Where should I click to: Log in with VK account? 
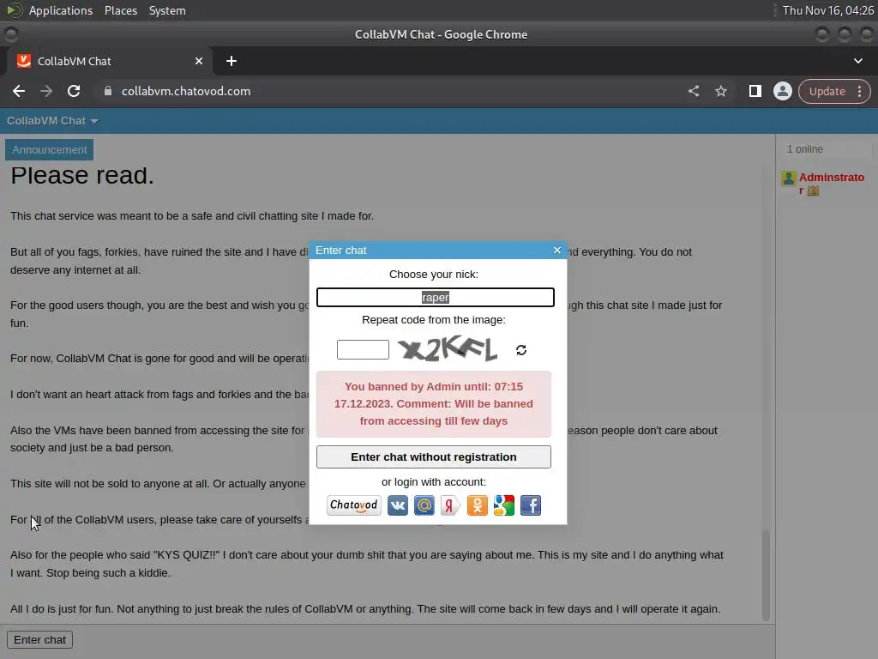[398, 505]
